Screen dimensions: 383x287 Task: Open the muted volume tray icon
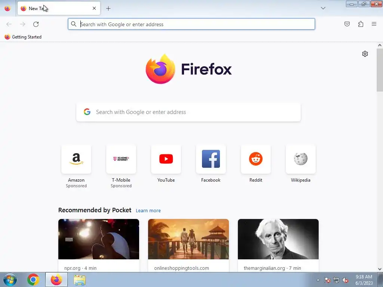point(345,280)
